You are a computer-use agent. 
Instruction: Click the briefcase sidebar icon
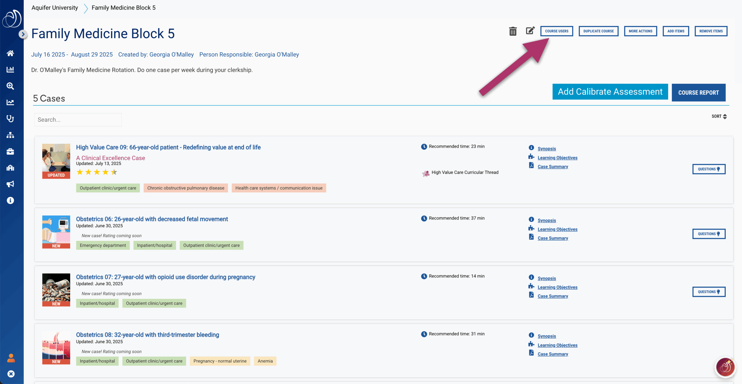pyautogui.click(x=10, y=151)
